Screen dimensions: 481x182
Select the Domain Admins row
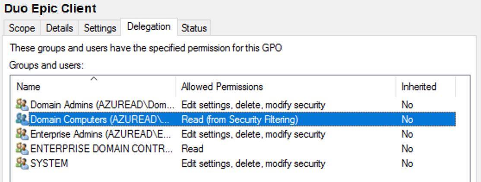(x=102, y=105)
